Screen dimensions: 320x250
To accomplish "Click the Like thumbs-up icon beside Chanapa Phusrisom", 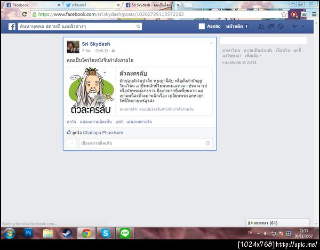I will (69, 132).
